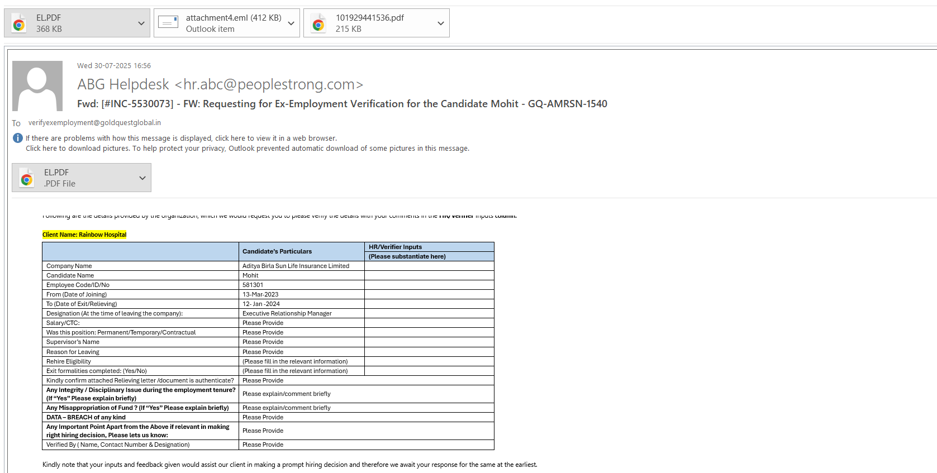Image resolution: width=937 pixels, height=473 pixels.
Task: Click the Chrome icon on the 368 KB EL.PDF attachment
Action: pos(19,23)
